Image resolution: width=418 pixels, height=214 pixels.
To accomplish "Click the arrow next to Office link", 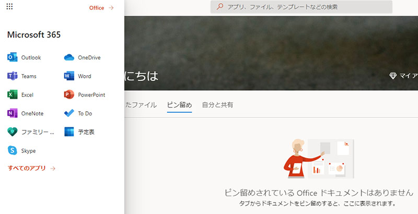I will tap(111, 8).
